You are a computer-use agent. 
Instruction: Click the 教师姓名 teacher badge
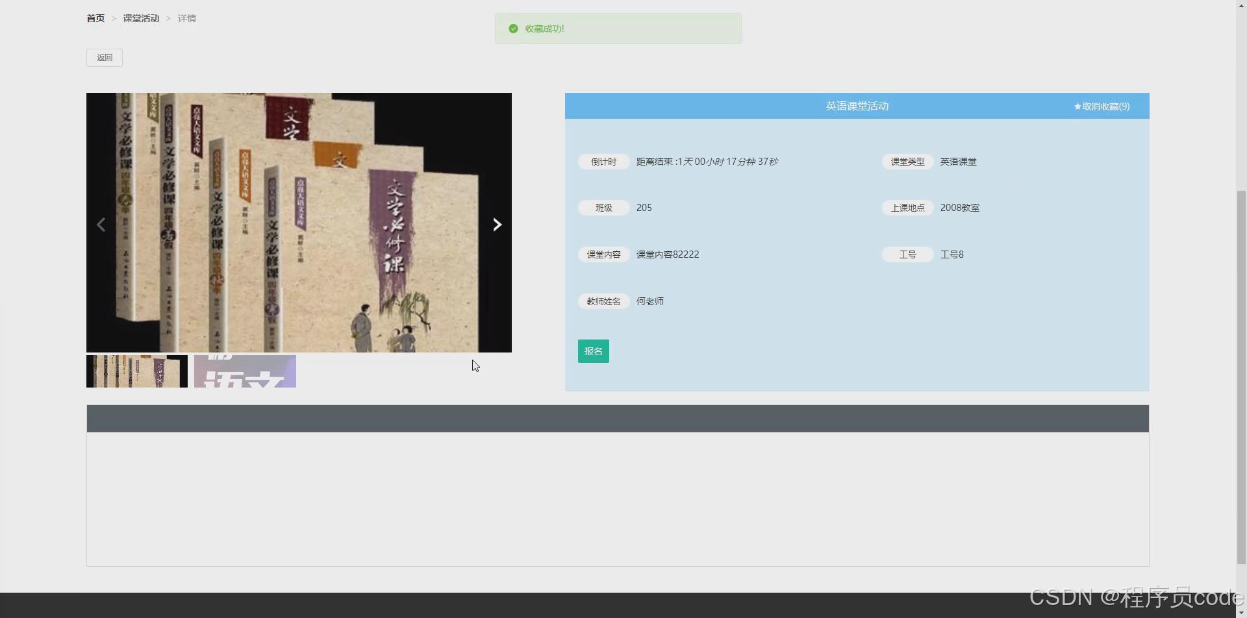click(602, 301)
